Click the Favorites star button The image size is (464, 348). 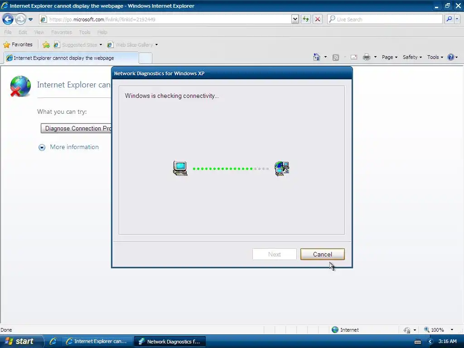point(18,45)
